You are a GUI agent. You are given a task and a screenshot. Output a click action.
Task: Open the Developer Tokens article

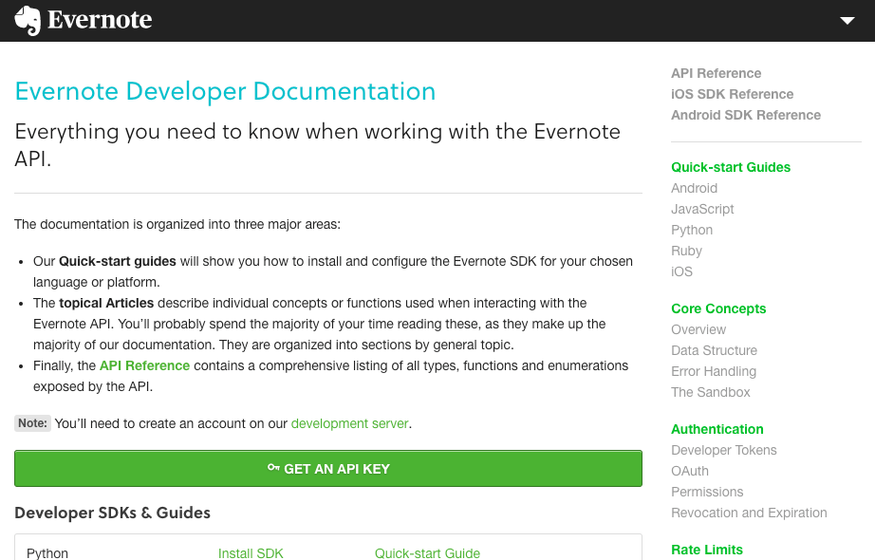click(723, 450)
